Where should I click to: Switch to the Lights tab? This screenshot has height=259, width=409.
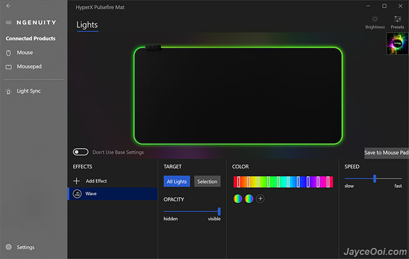87,25
